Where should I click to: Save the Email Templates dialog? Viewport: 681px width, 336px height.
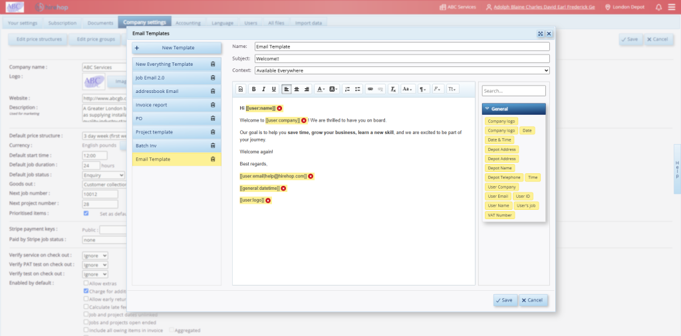[505, 300]
